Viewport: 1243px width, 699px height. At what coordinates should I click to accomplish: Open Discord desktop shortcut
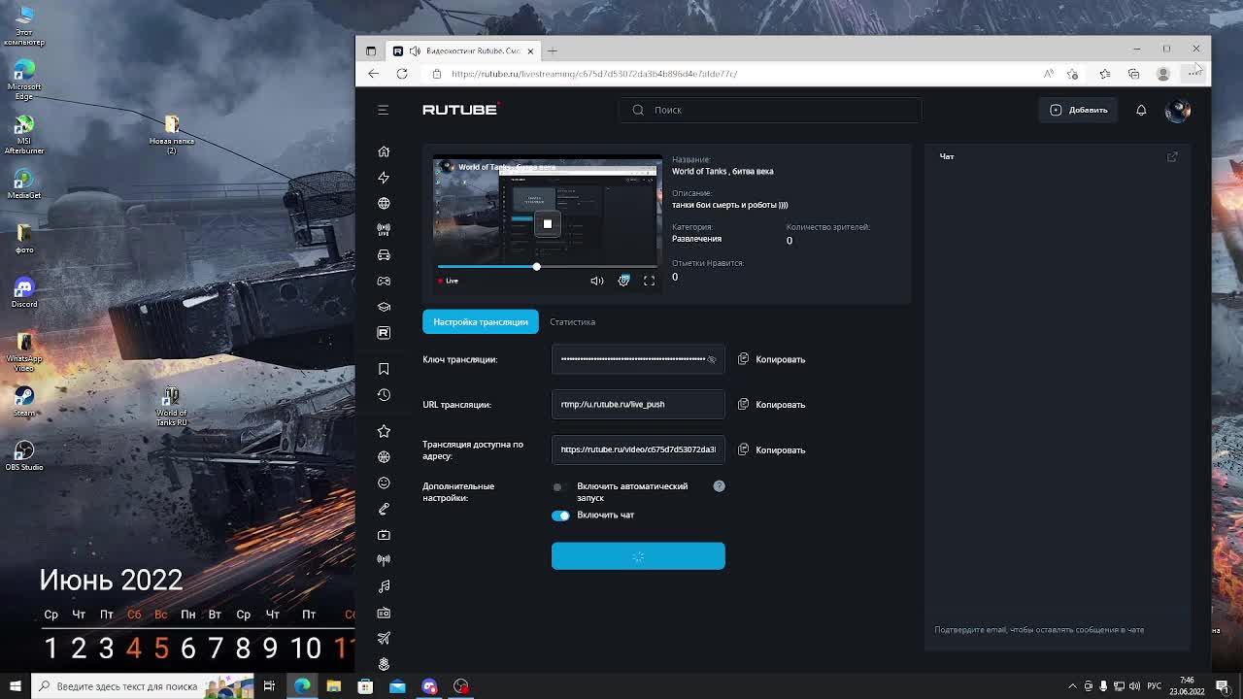click(24, 291)
